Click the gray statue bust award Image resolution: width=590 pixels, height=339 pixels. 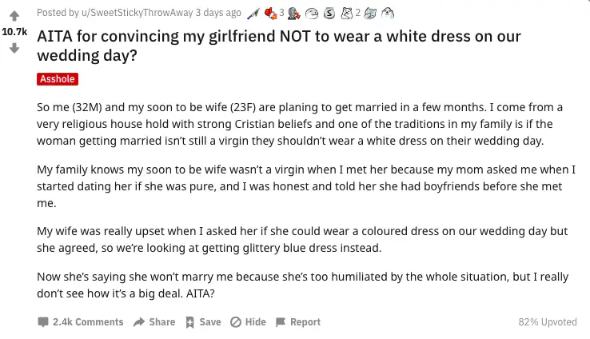tap(293, 14)
